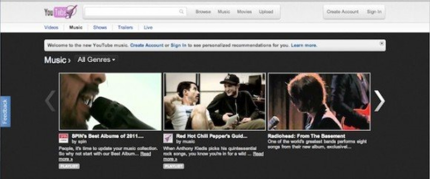The height and width of the screenshot is (179, 430).
Task: Click the SPIN's Best Albums of 2011 title
Action: [x=108, y=136]
